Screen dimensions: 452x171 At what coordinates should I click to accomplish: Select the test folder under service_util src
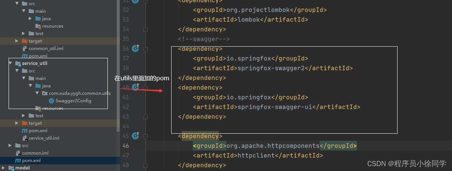[39, 116]
